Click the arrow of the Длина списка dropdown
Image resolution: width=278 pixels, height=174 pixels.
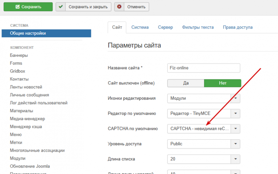[235, 159]
